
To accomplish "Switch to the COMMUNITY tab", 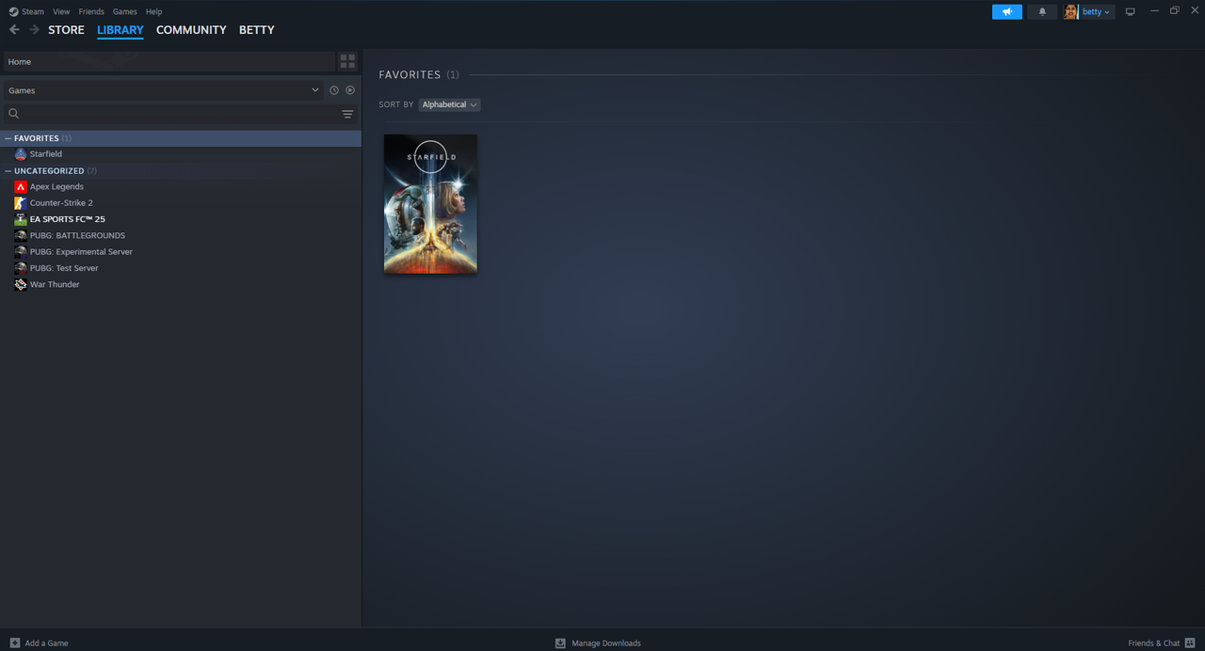I will pyautogui.click(x=191, y=30).
